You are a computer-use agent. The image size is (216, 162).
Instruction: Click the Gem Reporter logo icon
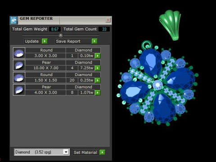[x=13, y=20]
